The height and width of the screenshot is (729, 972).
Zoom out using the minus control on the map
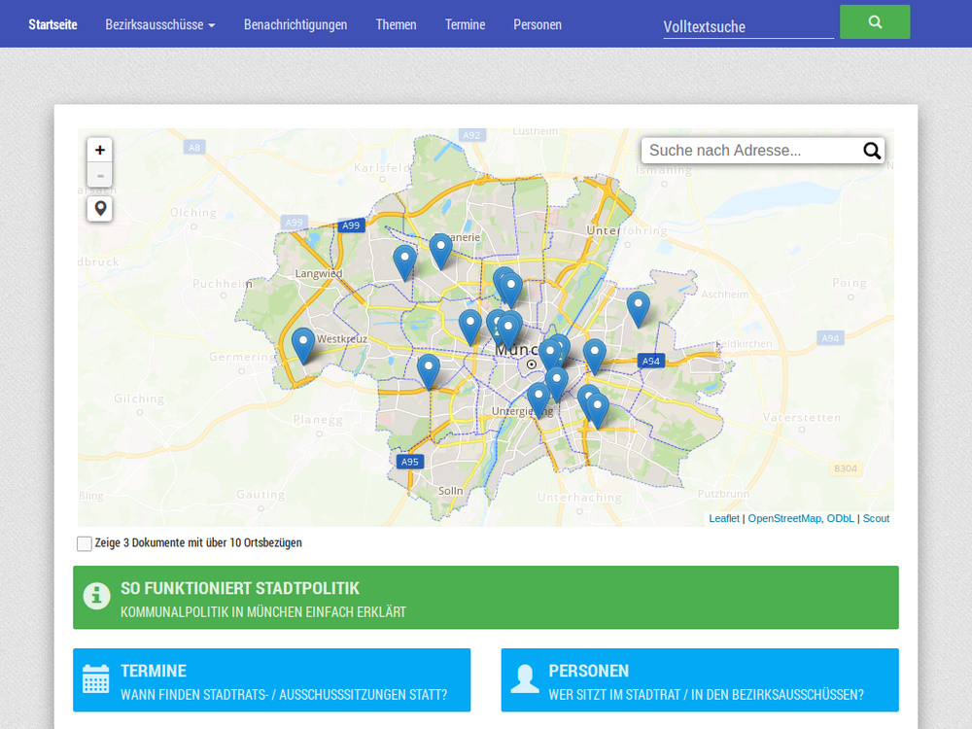tap(99, 175)
